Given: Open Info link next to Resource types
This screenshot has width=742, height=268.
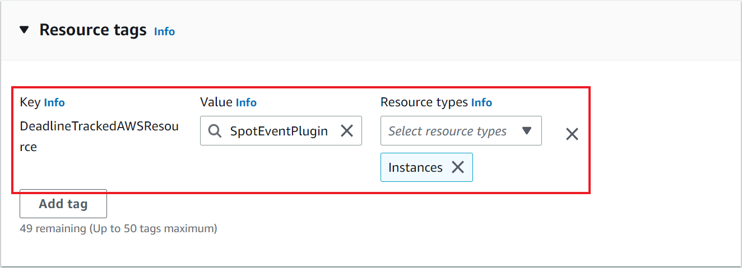Looking at the screenshot, I should [x=481, y=103].
